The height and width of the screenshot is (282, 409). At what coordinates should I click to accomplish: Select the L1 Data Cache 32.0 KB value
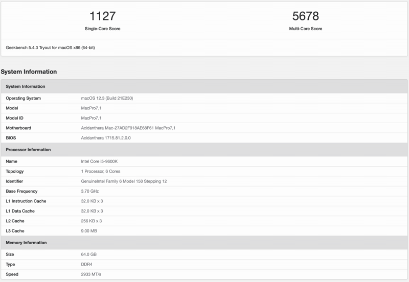(92, 211)
